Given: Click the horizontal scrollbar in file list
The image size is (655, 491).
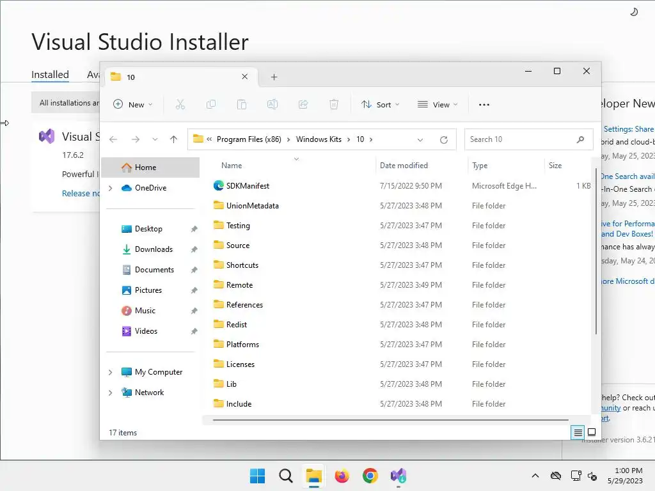Looking at the screenshot, I should tap(391, 420).
